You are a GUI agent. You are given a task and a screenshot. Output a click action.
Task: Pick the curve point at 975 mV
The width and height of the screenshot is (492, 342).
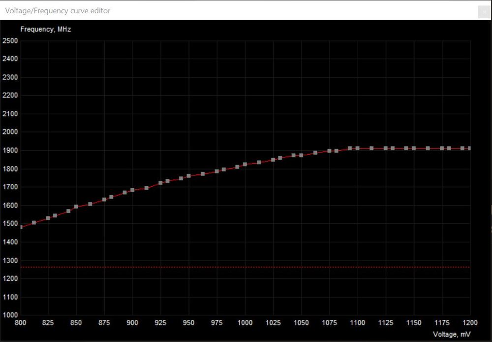pos(217,171)
